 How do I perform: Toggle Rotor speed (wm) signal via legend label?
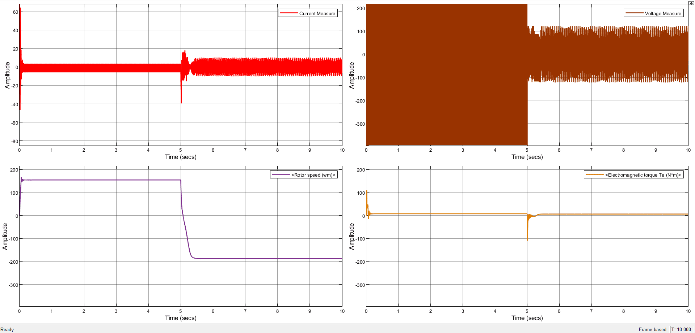(x=313, y=175)
